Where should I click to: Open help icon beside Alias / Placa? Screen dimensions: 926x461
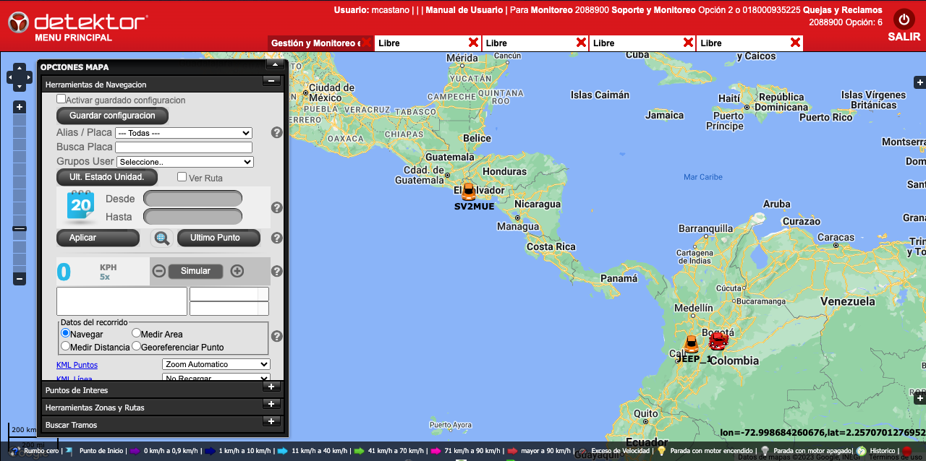point(276,132)
